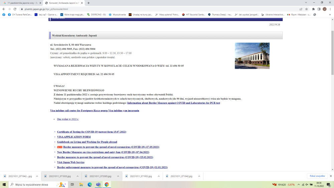Bookmark this page with the star icon
Viewport: 334px width, 188px height.
coord(306,9)
